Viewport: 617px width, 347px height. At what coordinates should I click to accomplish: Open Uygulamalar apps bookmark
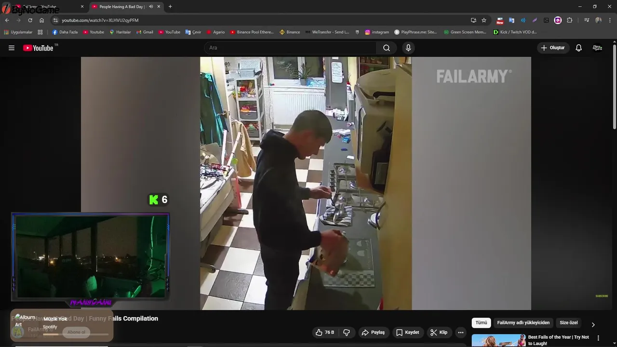(18, 32)
